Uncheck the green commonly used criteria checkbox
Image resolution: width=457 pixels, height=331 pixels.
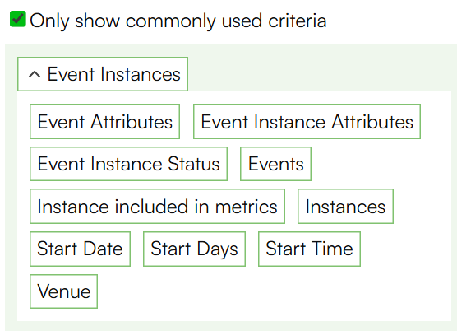[18, 19]
